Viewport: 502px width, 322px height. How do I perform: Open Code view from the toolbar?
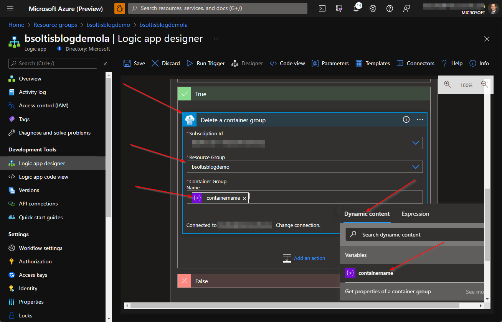pos(287,63)
